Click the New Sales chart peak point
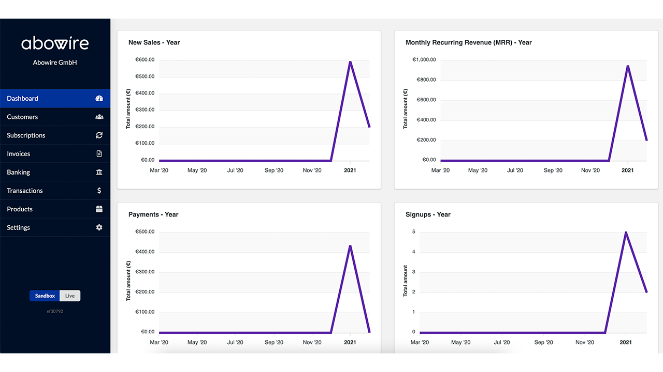 (350, 62)
